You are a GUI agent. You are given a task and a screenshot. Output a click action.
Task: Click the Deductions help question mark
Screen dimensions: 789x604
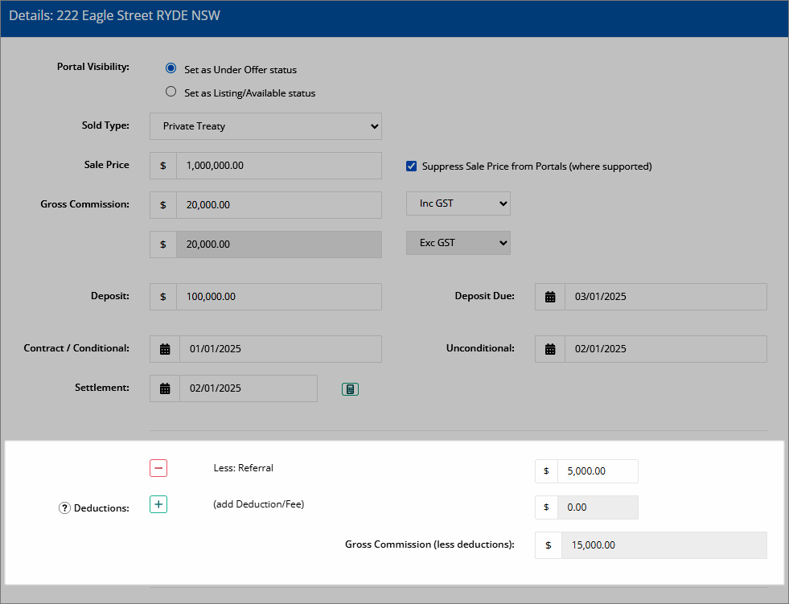click(x=64, y=508)
